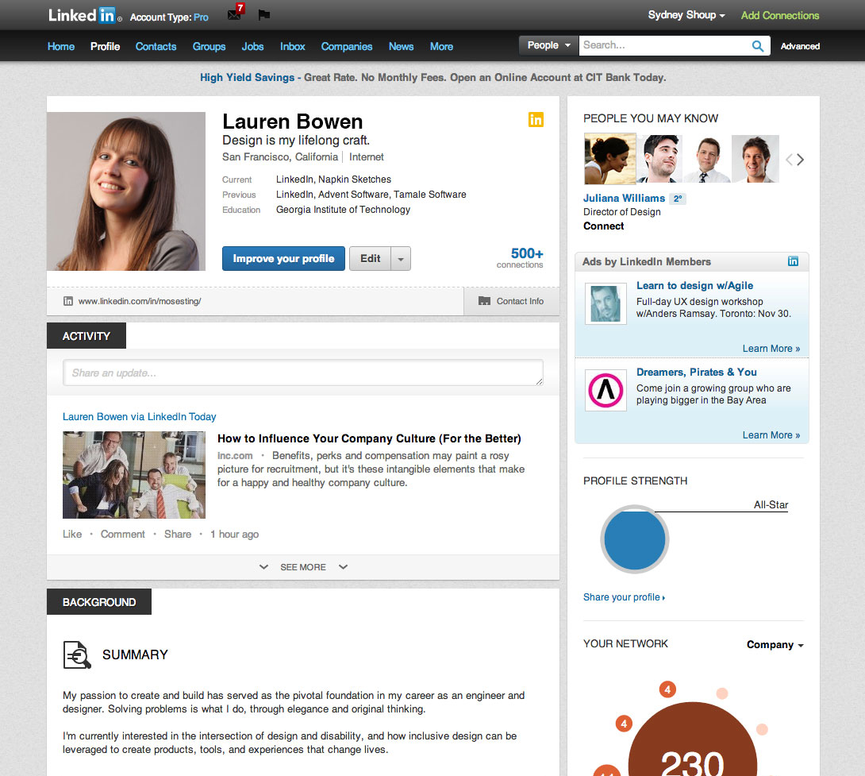Click Connect under Juliana Williams

(603, 226)
